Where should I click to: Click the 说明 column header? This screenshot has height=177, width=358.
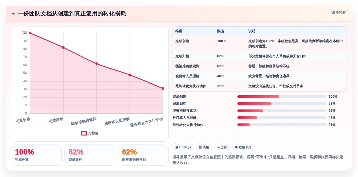pos(252,31)
